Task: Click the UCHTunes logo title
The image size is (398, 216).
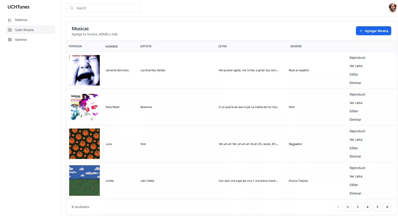Action: coord(19,7)
